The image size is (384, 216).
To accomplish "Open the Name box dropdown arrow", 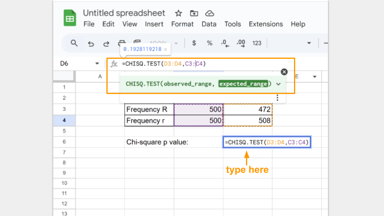I will [x=97, y=64].
